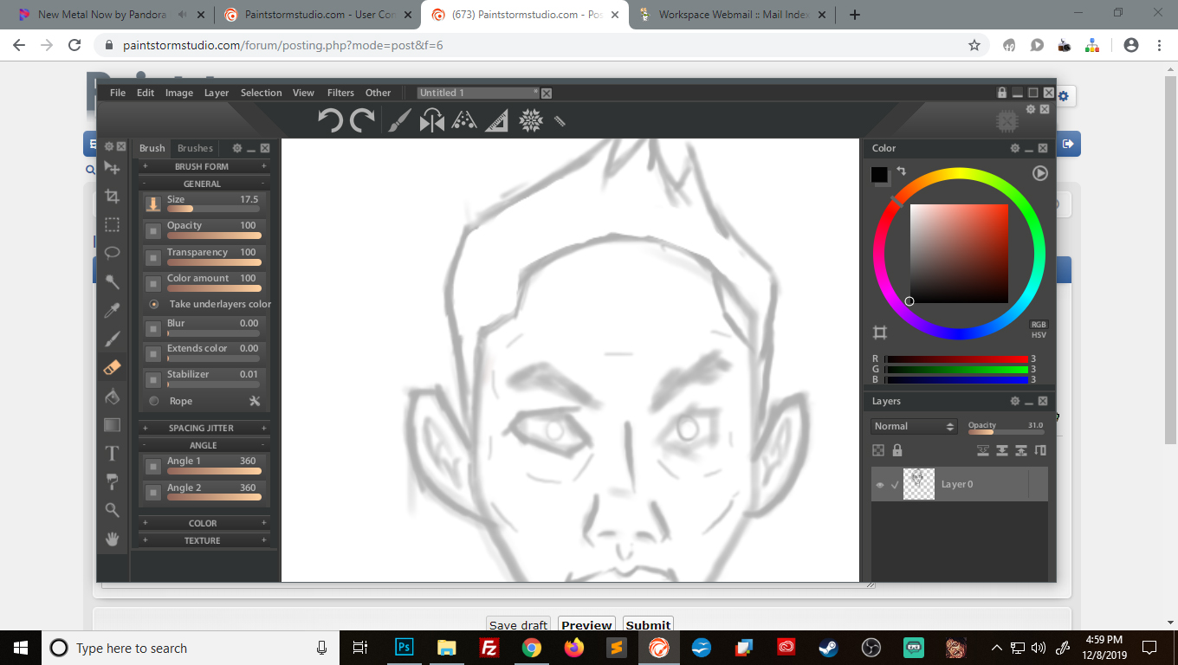The height and width of the screenshot is (665, 1178).
Task: Expand the TEXTURE section
Action: 203,540
